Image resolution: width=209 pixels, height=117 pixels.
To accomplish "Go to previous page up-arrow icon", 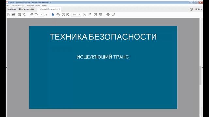I will [32, 15].
